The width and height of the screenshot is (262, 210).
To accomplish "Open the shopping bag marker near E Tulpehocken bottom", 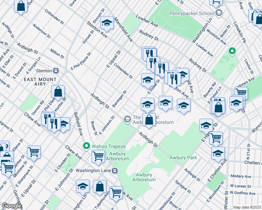I will point(100,188).
